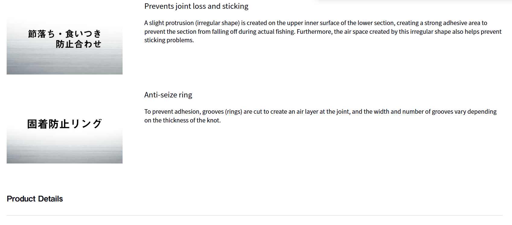The width and height of the screenshot is (512, 225).
Task: Click the 'Prevents joint loss and sticking' heading
Action: [x=196, y=6]
